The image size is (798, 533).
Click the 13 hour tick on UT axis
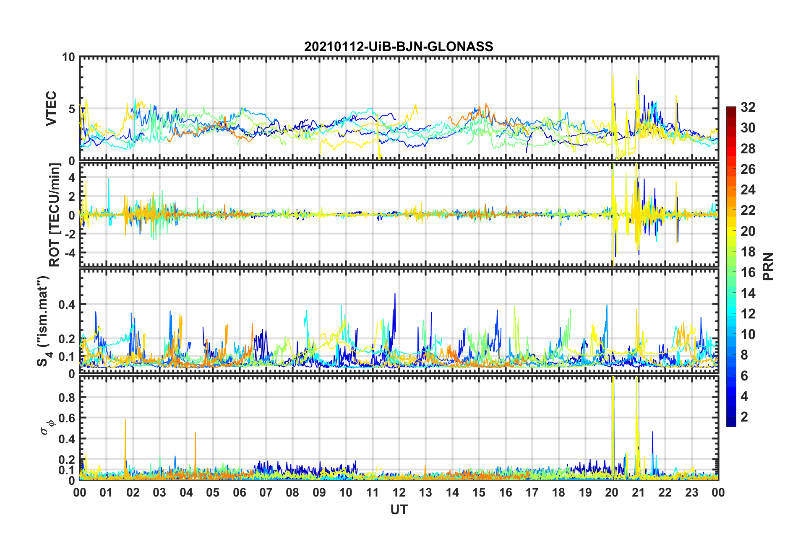coord(425,492)
